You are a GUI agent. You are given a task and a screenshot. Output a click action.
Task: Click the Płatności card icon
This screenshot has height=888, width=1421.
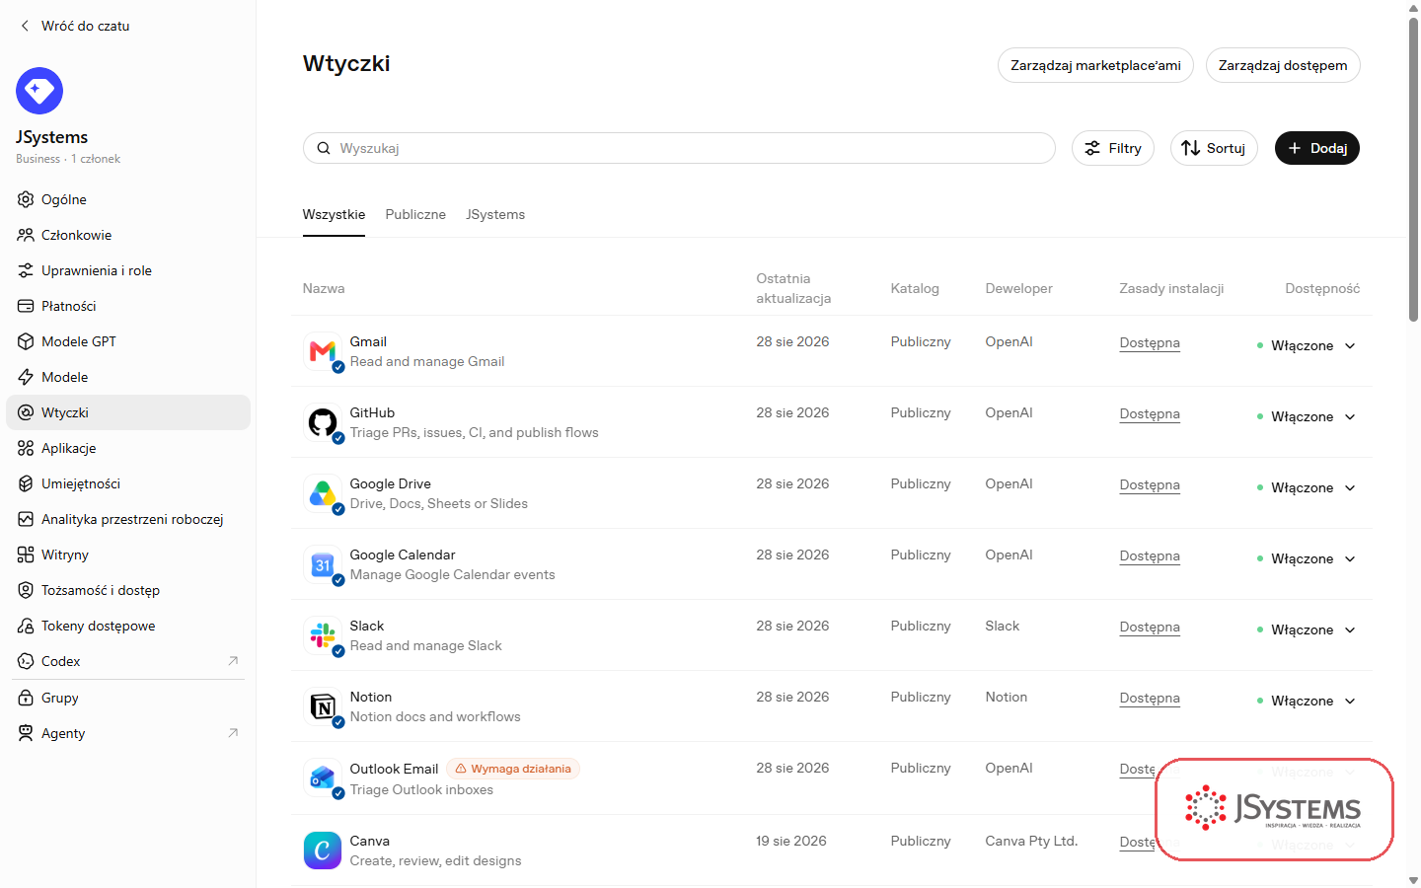coord(26,306)
